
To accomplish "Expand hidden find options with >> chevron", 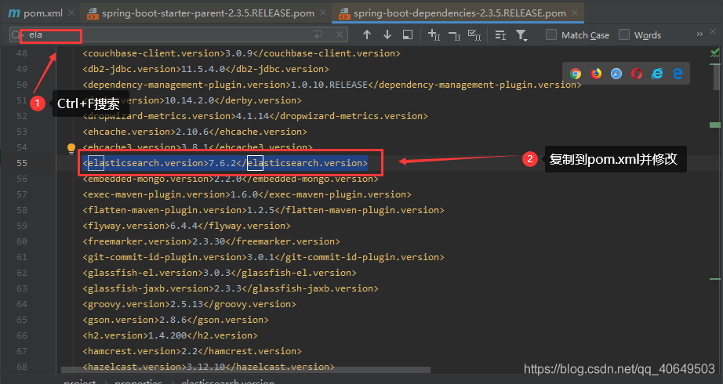I will 699,34.
